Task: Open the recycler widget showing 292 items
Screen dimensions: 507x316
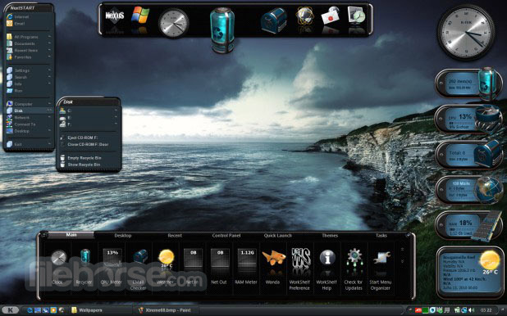Action: click(468, 84)
